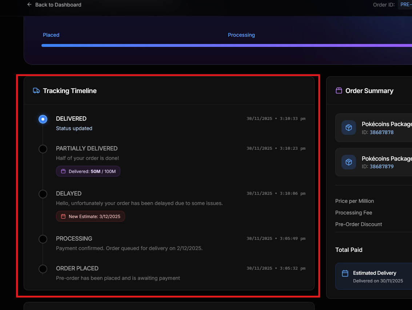Click the Order ID: label in header
The height and width of the screenshot is (310, 412).
coord(384,5)
